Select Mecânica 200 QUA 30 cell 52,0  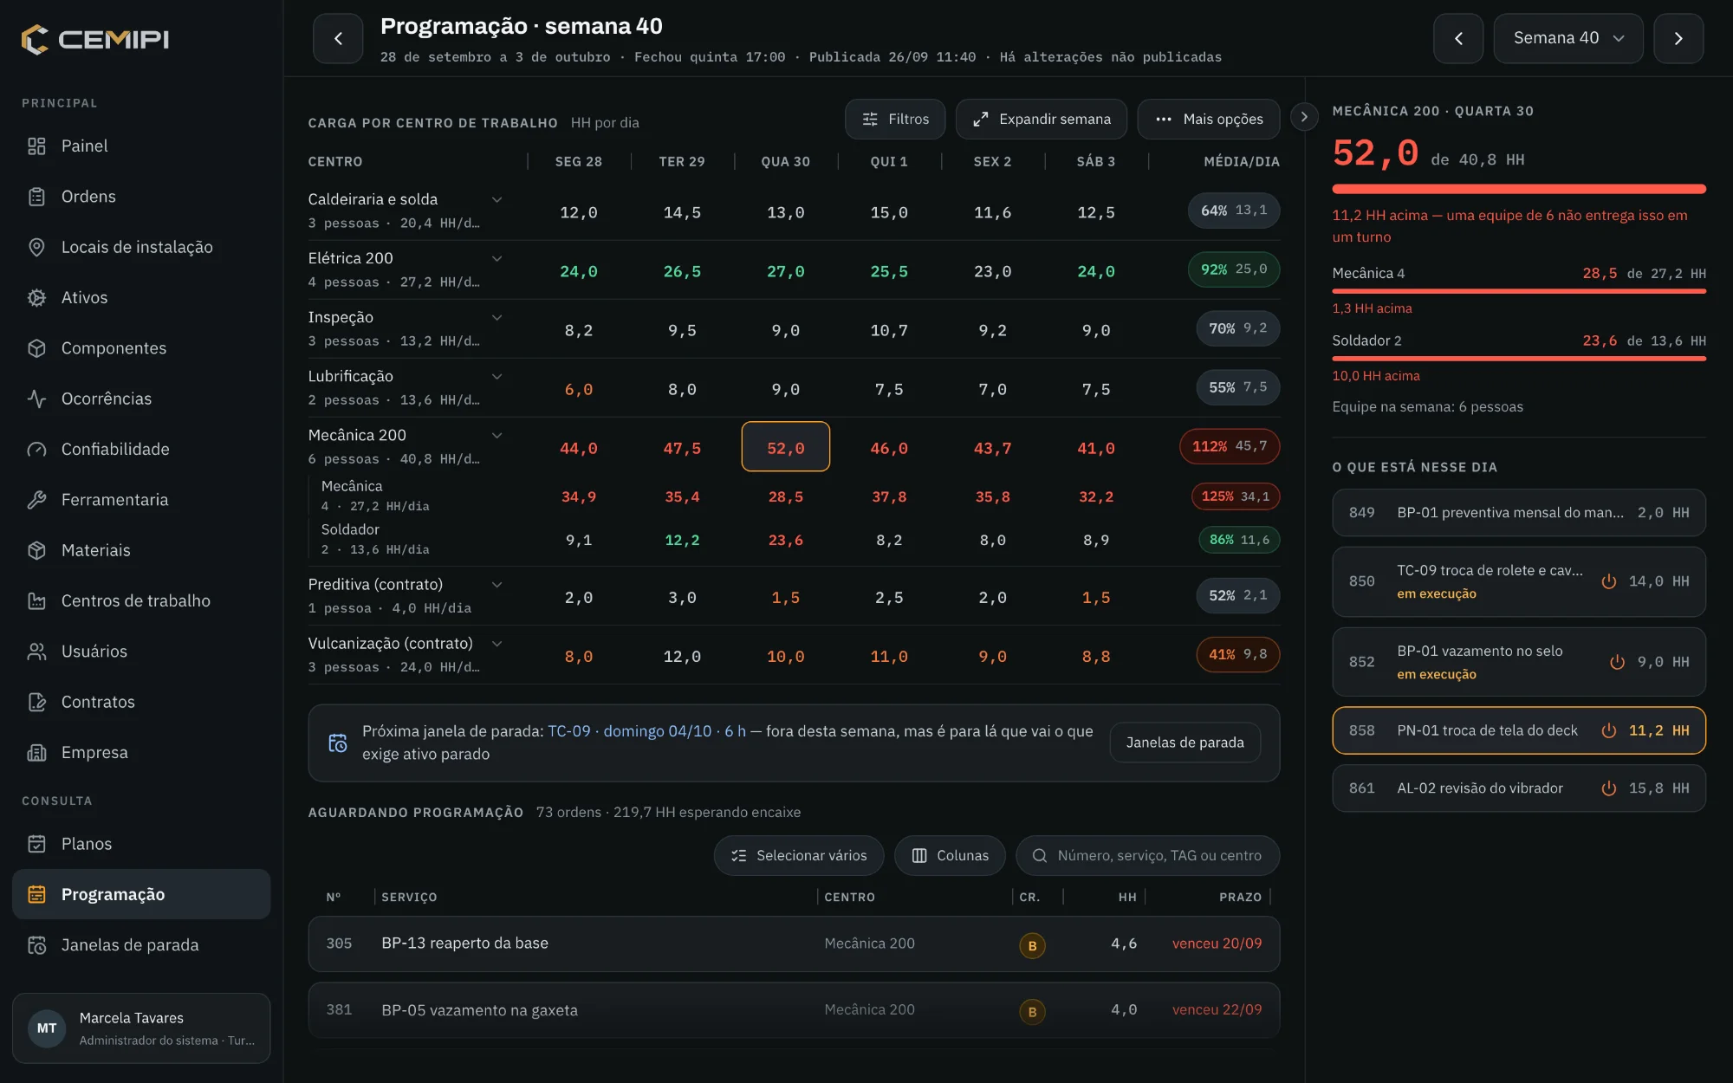786,447
